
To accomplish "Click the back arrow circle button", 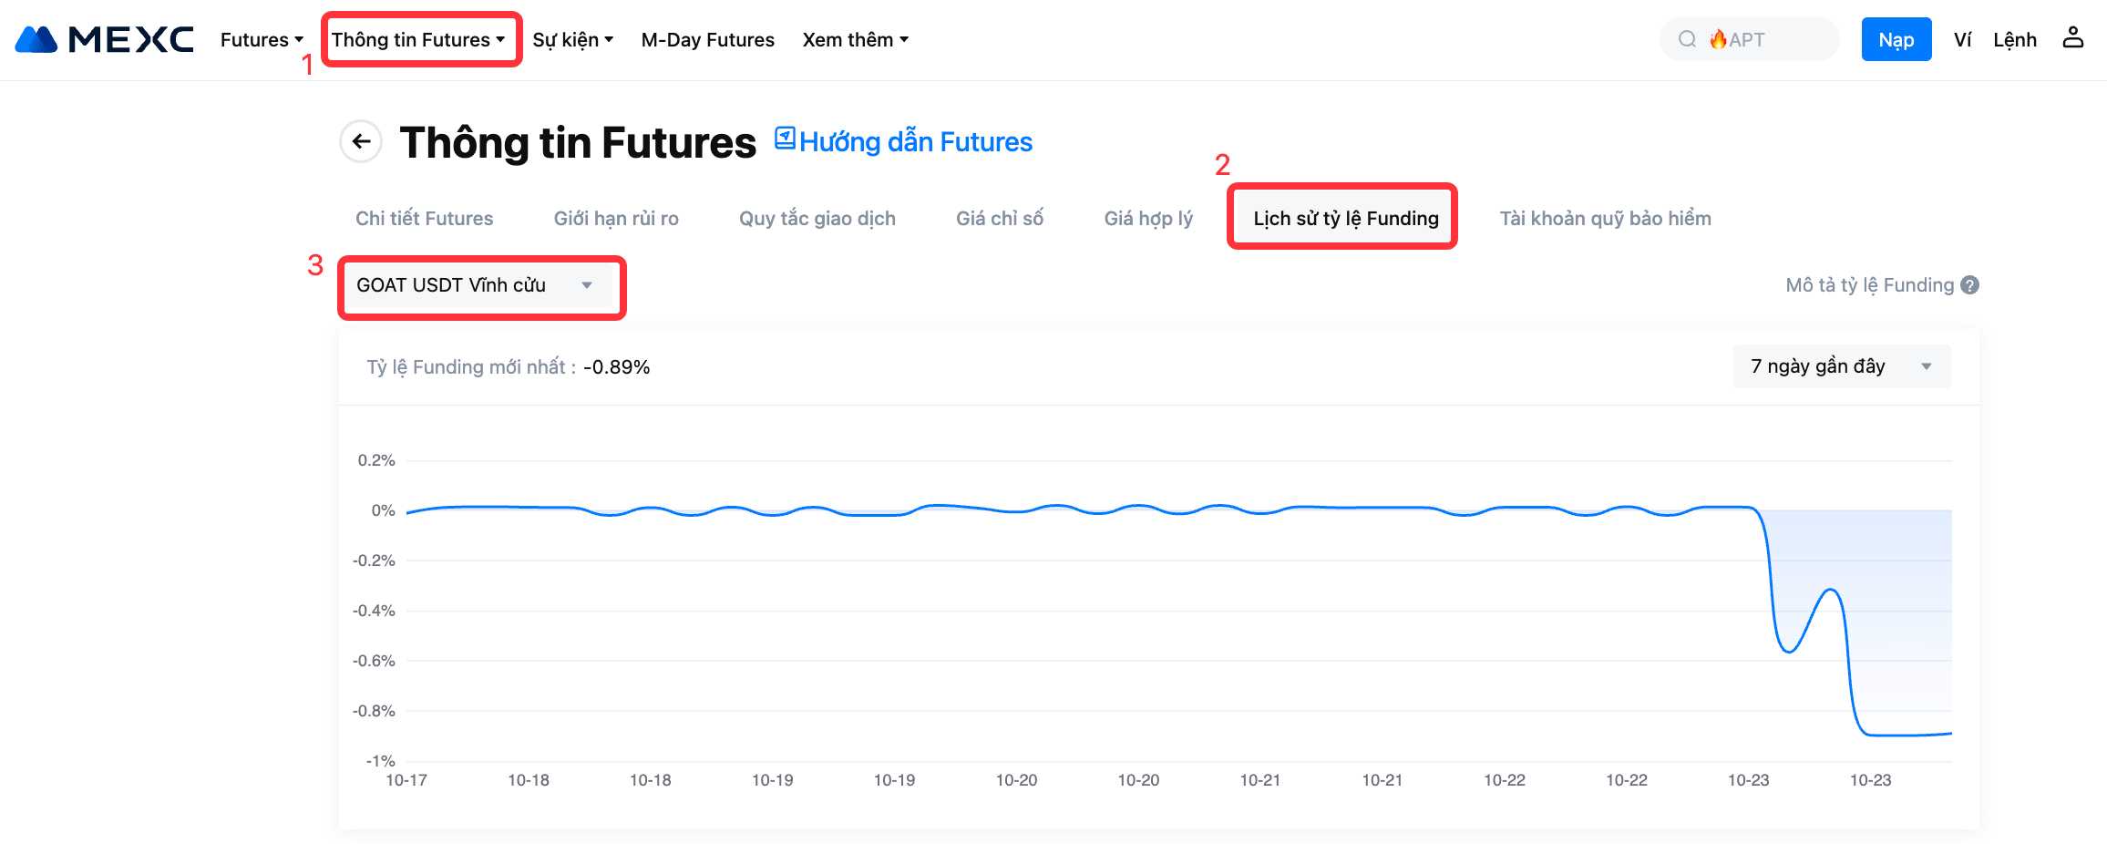I will [361, 141].
